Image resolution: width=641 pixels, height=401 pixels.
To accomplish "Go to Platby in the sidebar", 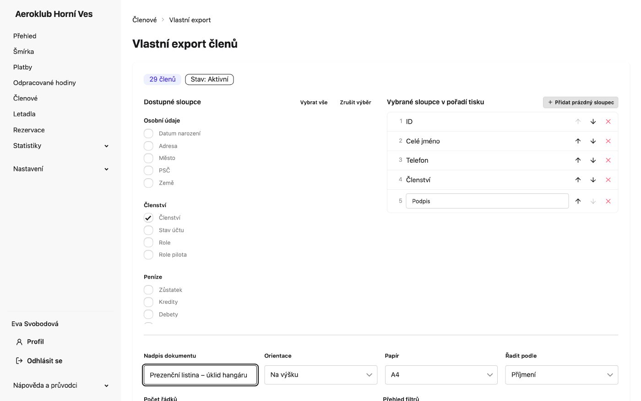I will 22,67.
